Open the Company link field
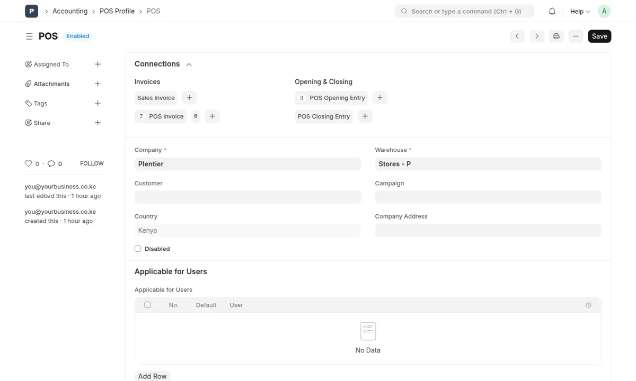The height and width of the screenshot is (381, 636). pyautogui.click(x=248, y=164)
